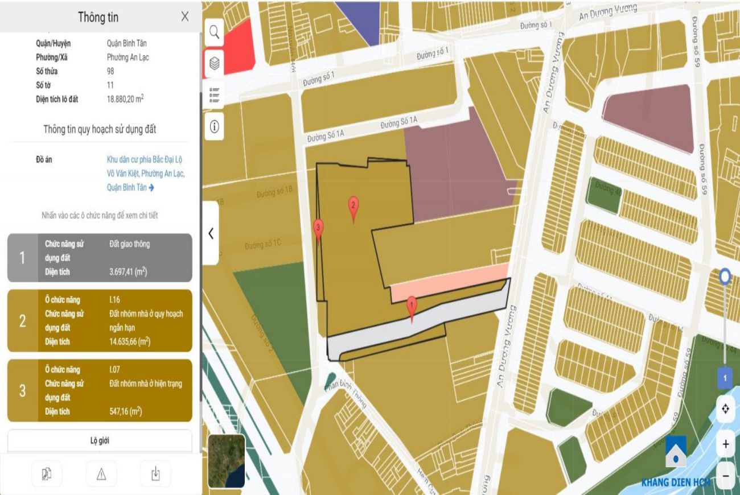This screenshot has height=495, width=740.
Task: Click the download icon in bottom bar
Action: (x=155, y=474)
